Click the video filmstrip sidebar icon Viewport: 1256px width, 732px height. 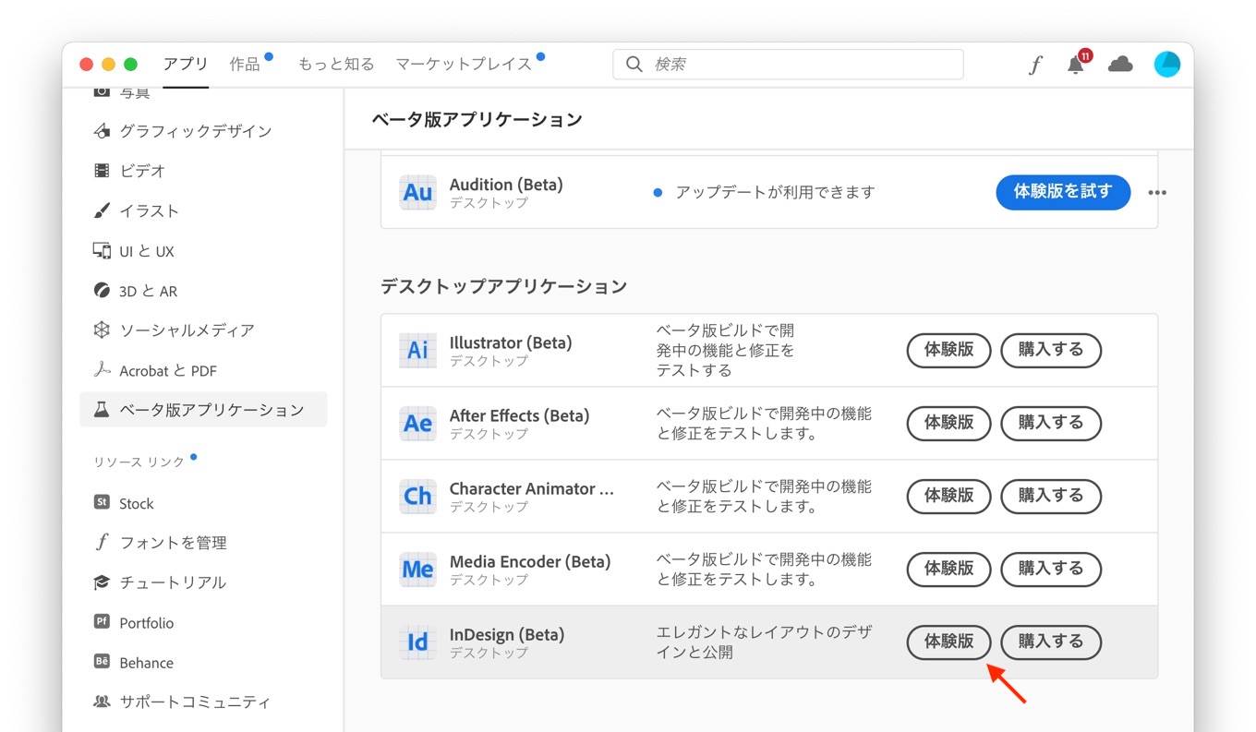(102, 171)
